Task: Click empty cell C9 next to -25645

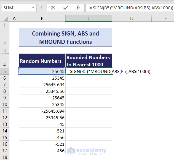Action: click(89, 98)
